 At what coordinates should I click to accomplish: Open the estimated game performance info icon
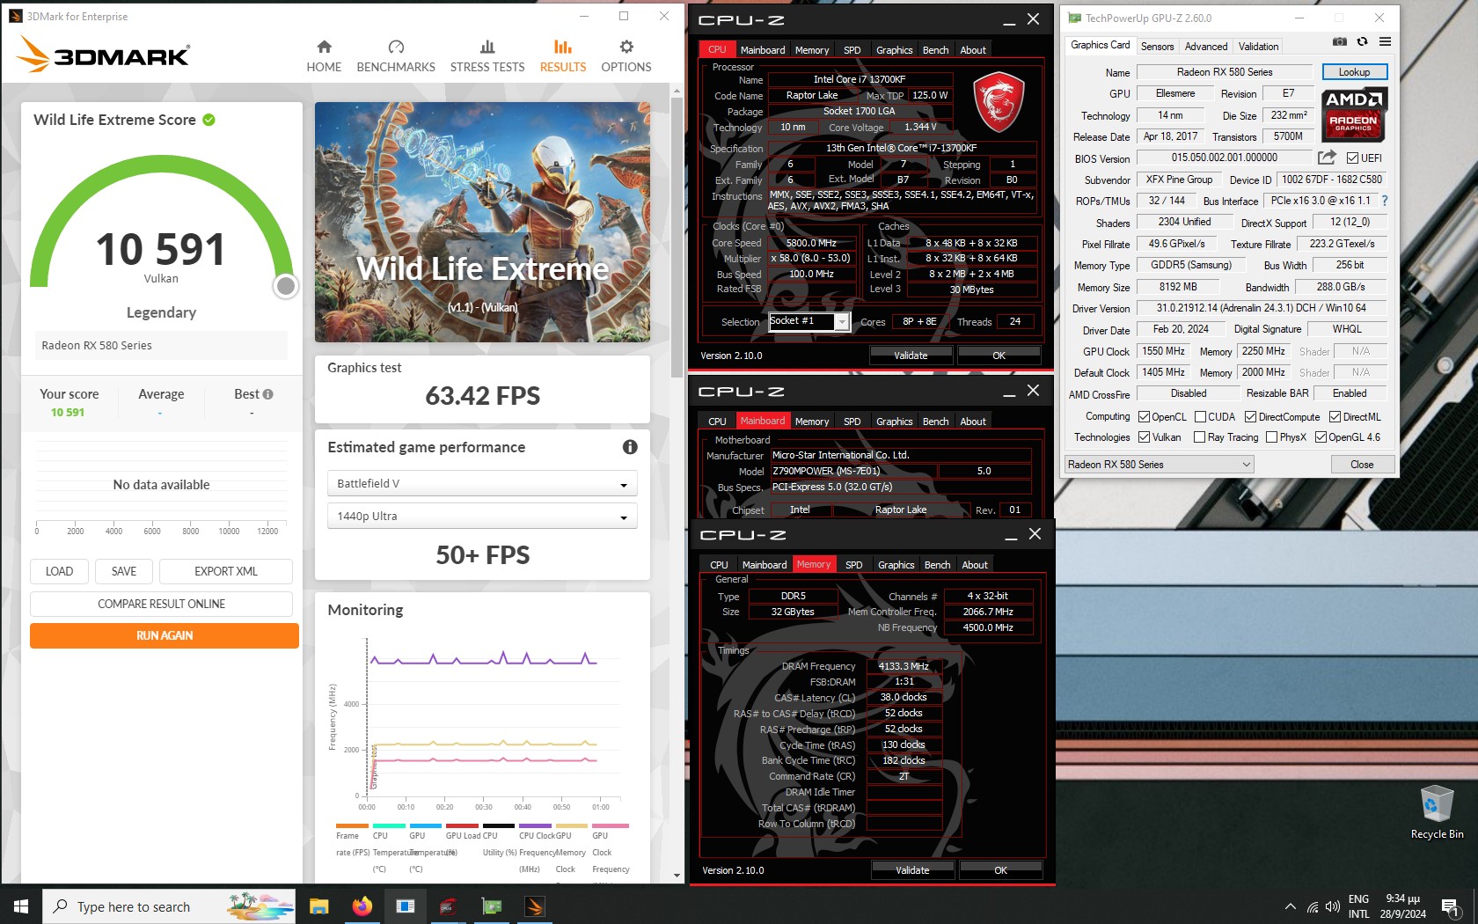630,447
